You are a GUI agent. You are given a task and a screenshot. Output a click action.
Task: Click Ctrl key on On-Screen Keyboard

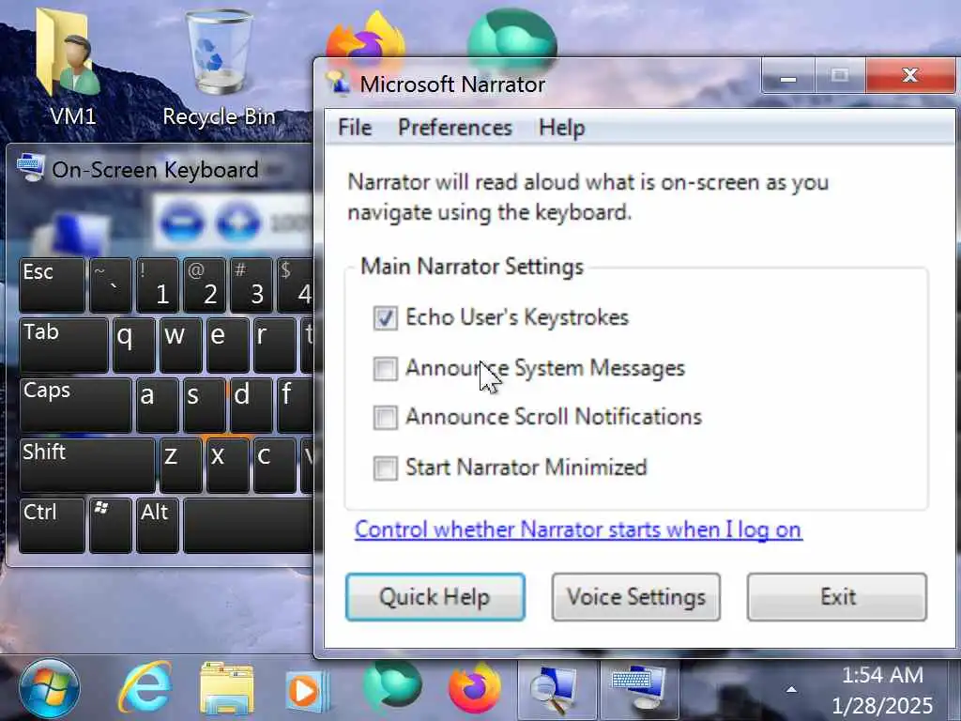click(53, 526)
